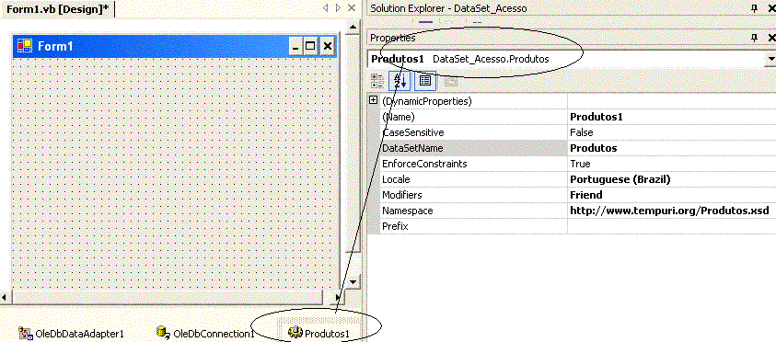The height and width of the screenshot is (342, 776).
Task: Toggle Alphabetic sort of properties
Action: coord(400,81)
